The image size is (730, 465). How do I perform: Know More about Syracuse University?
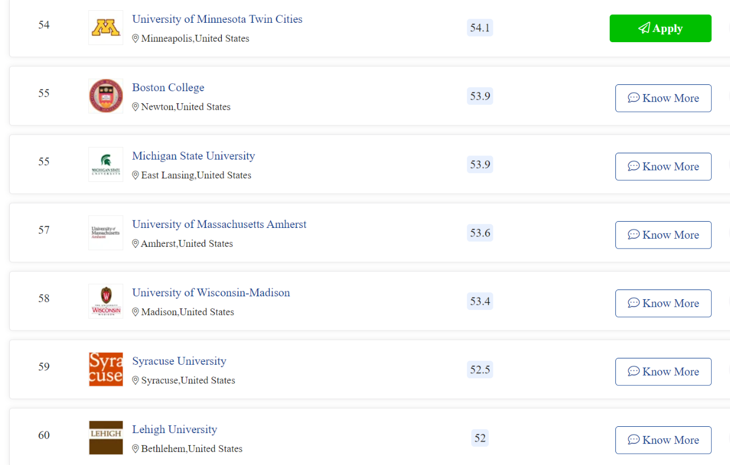(663, 372)
